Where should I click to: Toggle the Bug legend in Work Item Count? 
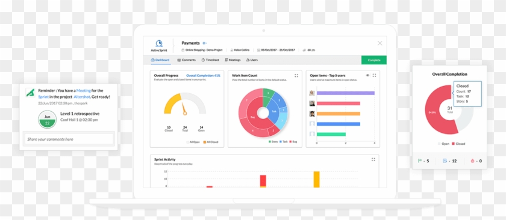(x=293, y=142)
